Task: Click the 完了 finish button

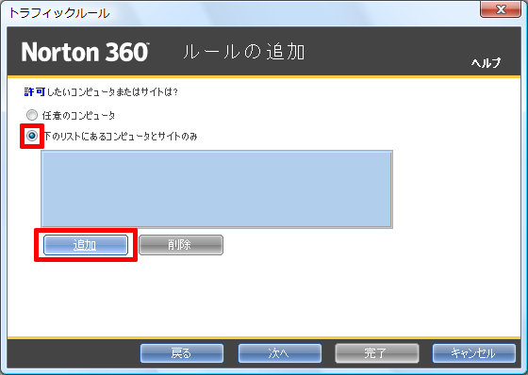Action: tap(377, 353)
